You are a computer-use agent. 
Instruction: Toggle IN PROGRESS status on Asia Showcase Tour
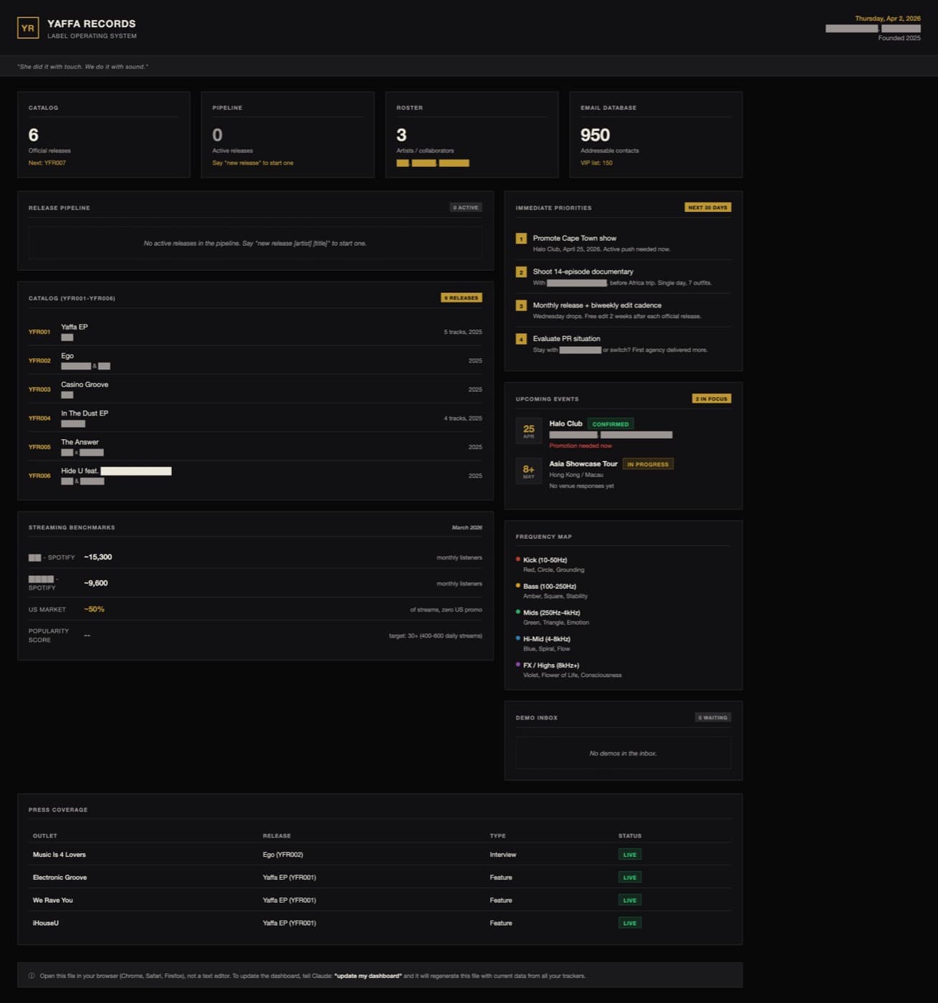point(648,464)
